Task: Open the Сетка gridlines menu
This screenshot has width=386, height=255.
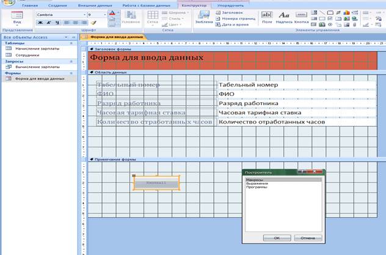Action: click(x=153, y=18)
